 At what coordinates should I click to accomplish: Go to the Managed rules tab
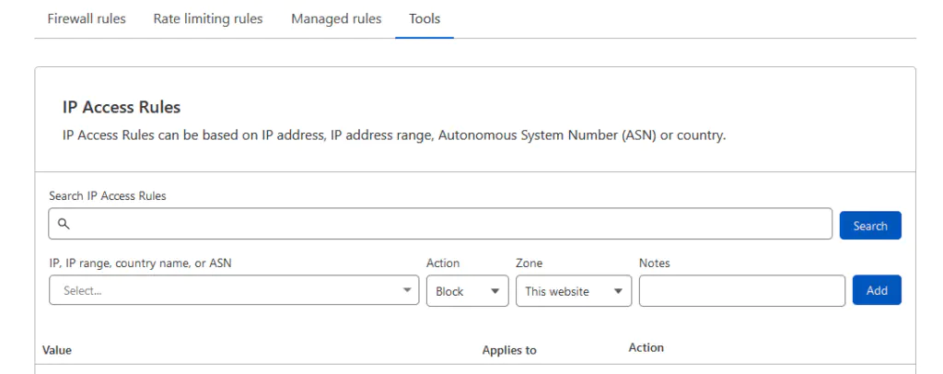pos(336,19)
